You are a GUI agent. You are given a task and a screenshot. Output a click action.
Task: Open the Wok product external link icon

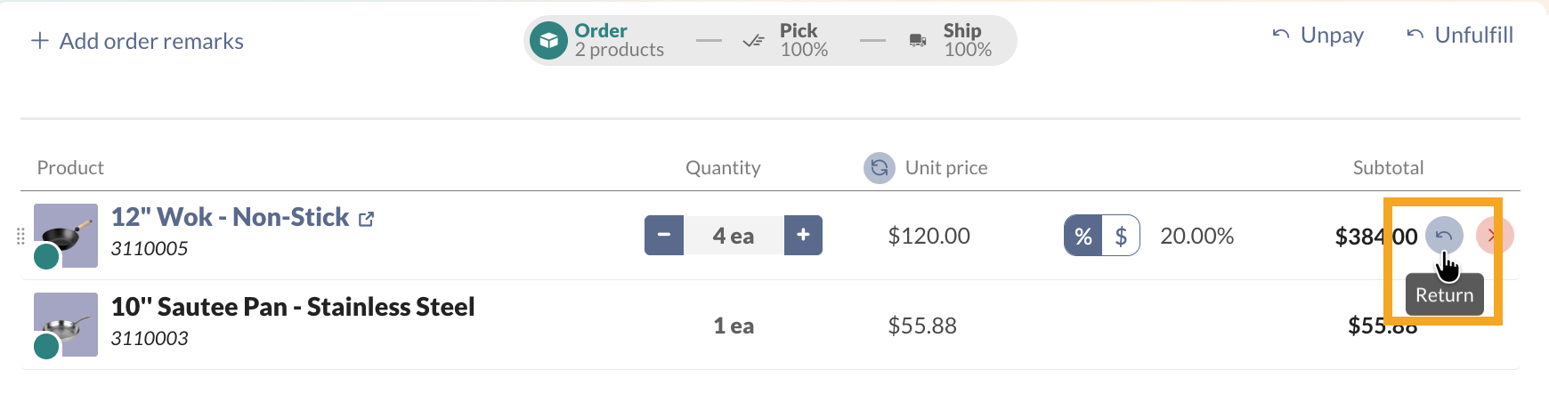point(366,219)
